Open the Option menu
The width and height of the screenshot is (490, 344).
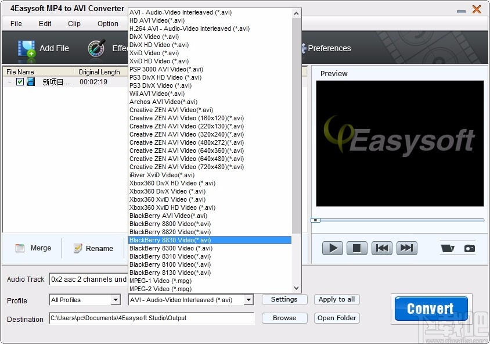point(107,24)
